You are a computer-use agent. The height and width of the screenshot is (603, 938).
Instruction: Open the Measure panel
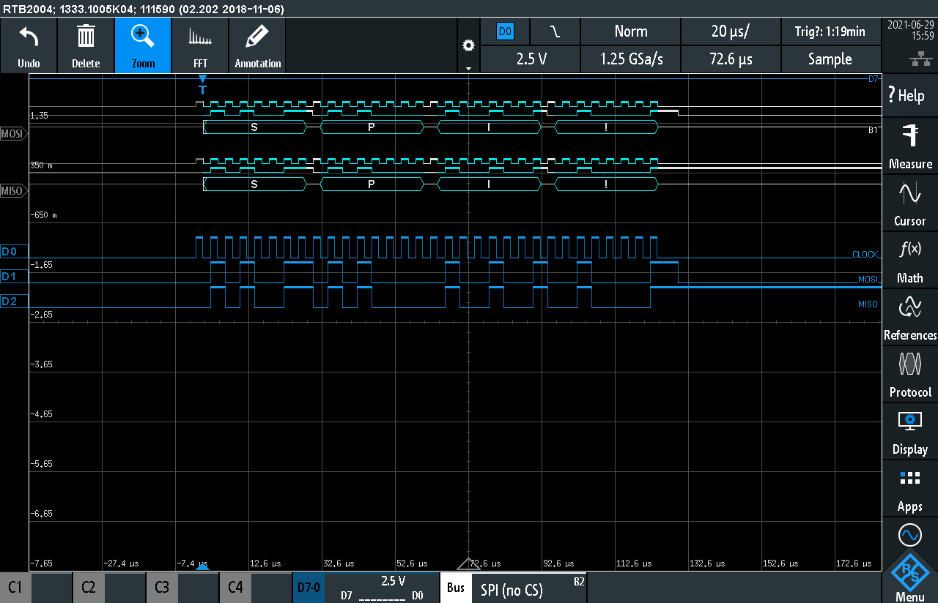909,146
